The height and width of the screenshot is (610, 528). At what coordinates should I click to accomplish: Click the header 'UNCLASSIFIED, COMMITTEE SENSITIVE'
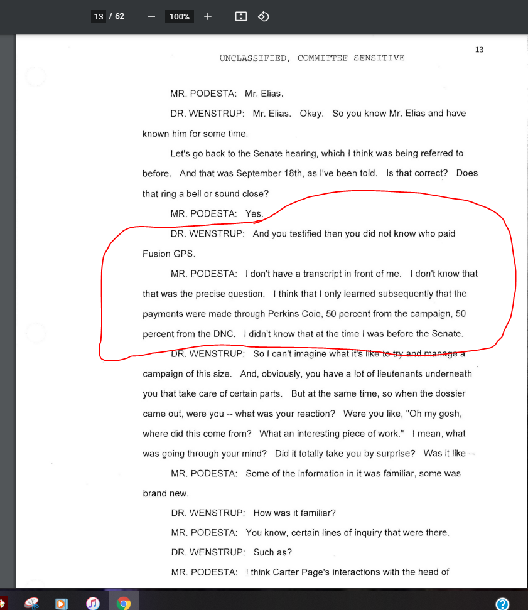pos(312,58)
